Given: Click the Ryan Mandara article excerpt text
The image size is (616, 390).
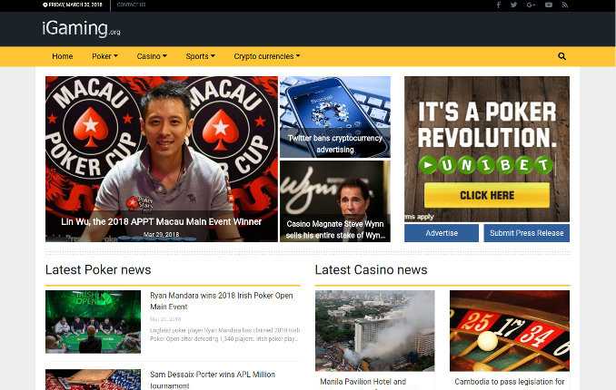Looking at the screenshot, I should tap(224, 335).
